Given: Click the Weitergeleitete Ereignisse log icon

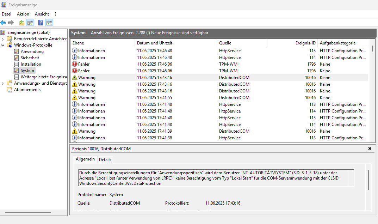Looking at the screenshot, I should (16, 77).
